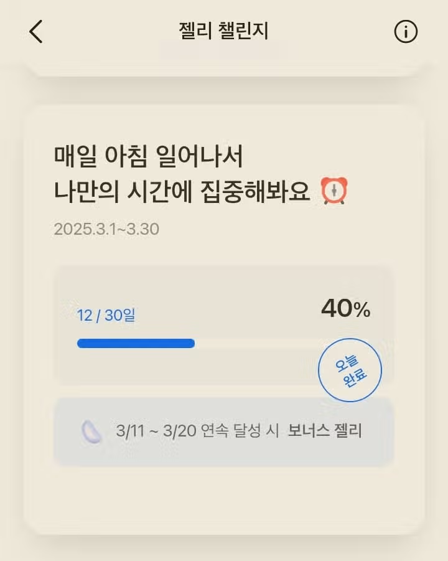Click the unfilled part of the progress bar
Viewport: 448px width, 561px height.
point(257,344)
